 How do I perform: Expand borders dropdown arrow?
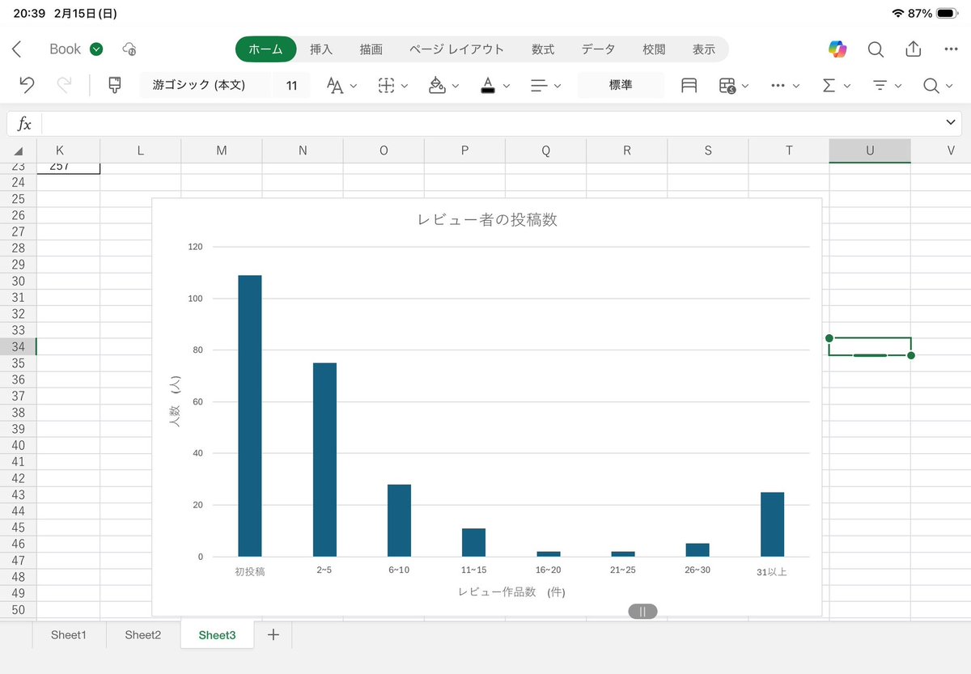point(405,86)
